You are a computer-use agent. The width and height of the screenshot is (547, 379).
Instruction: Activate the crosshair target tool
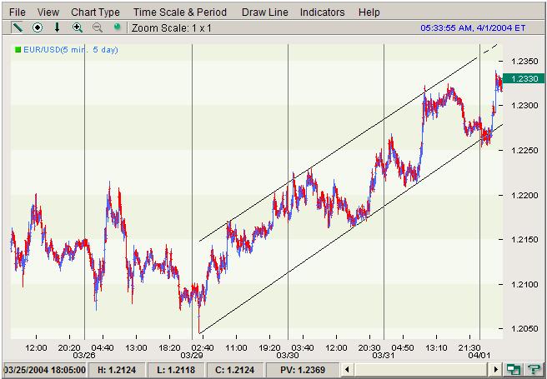pos(38,27)
